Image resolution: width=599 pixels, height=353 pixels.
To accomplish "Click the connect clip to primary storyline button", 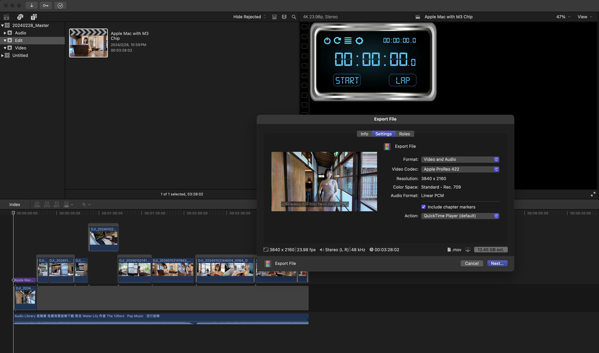I will (x=37, y=205).
